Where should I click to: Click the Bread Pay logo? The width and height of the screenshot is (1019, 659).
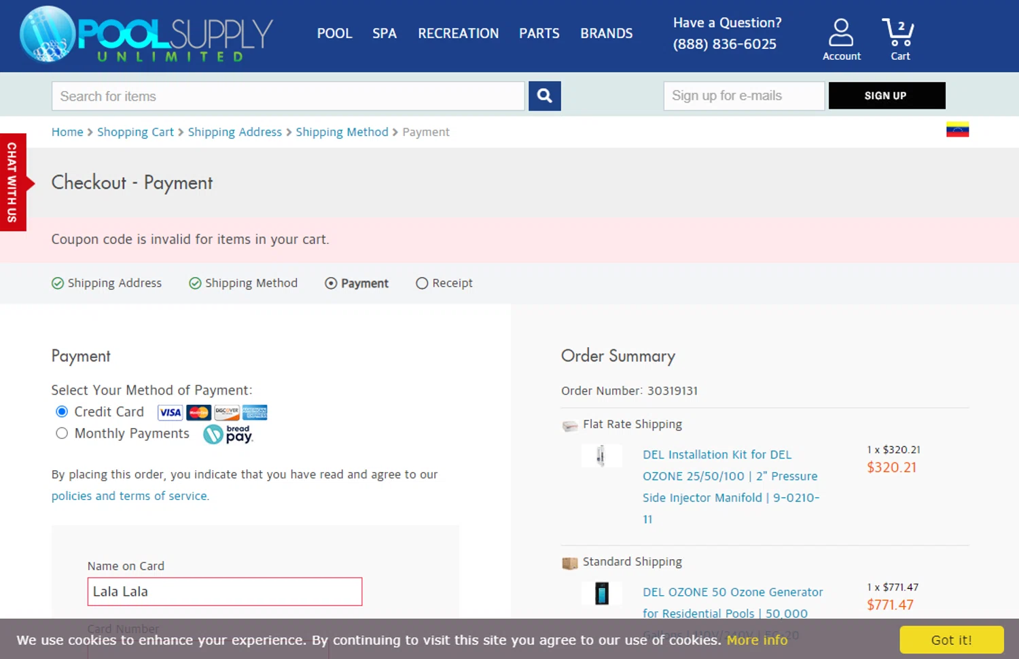click(228, 434)
